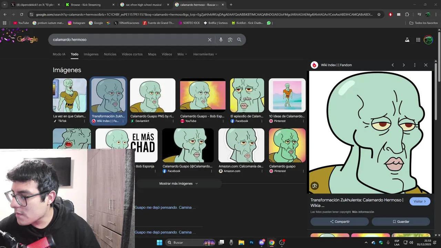Viewport: 441px width, 248px height.
Task: Show previous image in preview panel
Action: [x=393, y=65]
